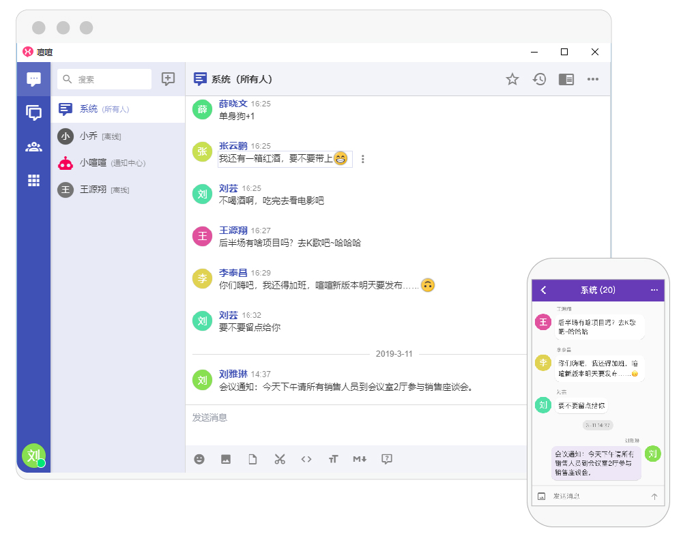The height and width of the screenshot is (547, 681).
Task: Star the 系统 chat as favorite
Action: coord(512,79)
